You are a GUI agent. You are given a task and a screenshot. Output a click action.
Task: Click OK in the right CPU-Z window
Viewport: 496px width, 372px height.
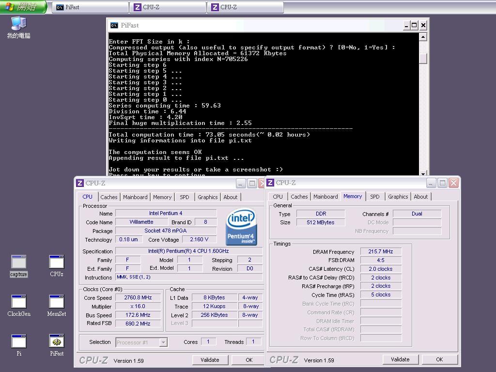click(x=439, y=359)
